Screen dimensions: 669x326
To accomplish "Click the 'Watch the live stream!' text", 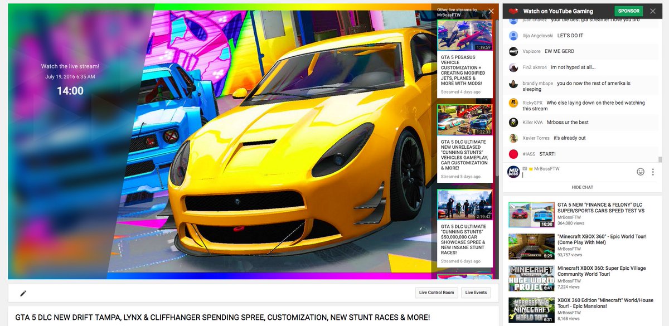I will click(x=70, y=66).
